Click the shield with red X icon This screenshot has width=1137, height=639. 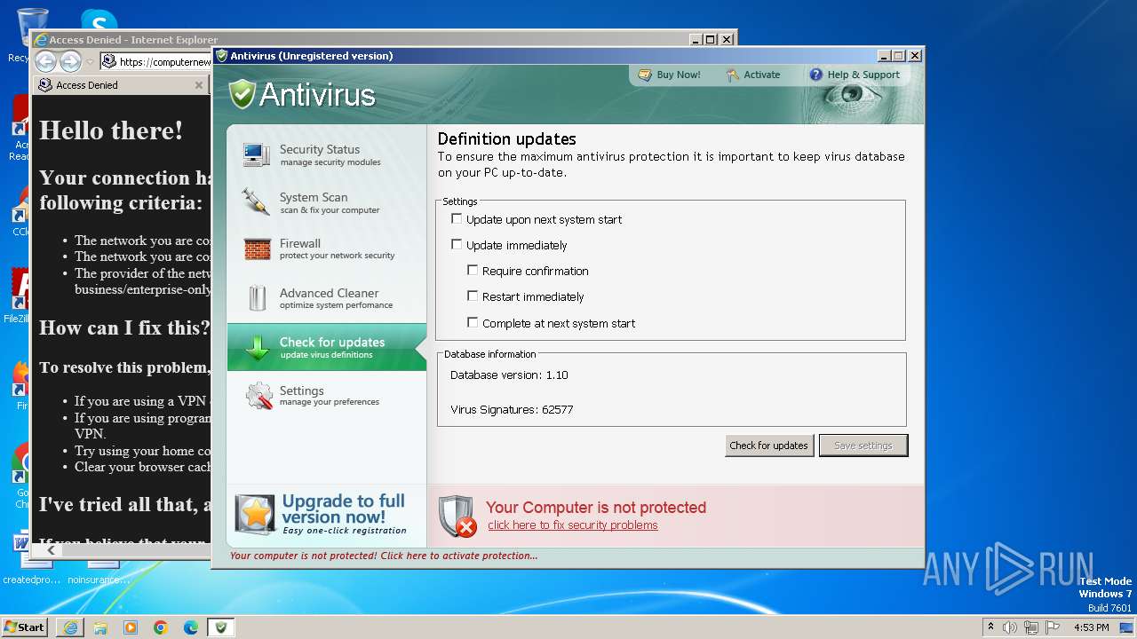pos(457,517)
